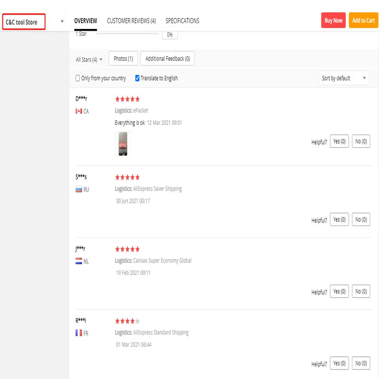
Task: Click the star rating on J***r's review
Action: (127, 249)
